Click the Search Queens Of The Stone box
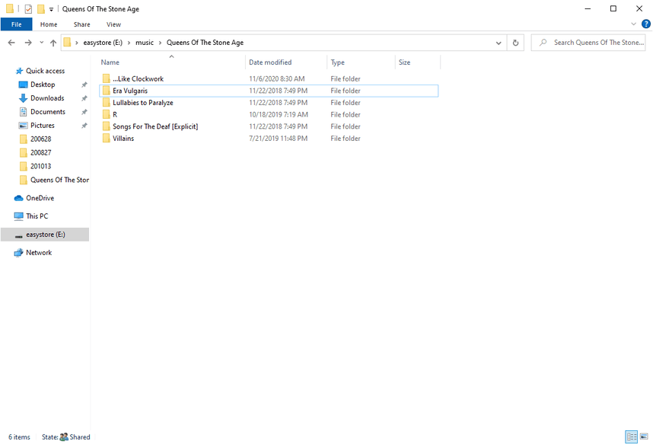Viewport: 653px width, 444px height. (588, 43)
